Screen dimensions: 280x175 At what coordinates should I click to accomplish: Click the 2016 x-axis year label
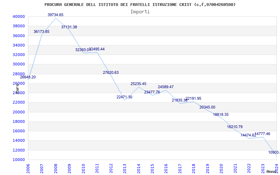pyautogui.click(x=166, y=169)
